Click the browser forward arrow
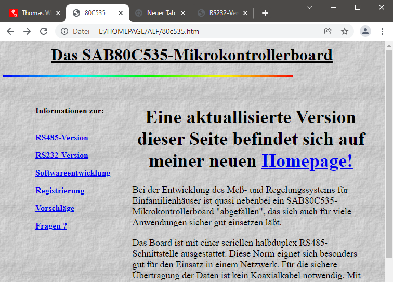This screenshot has height=282, width=393. pos(27,31)
